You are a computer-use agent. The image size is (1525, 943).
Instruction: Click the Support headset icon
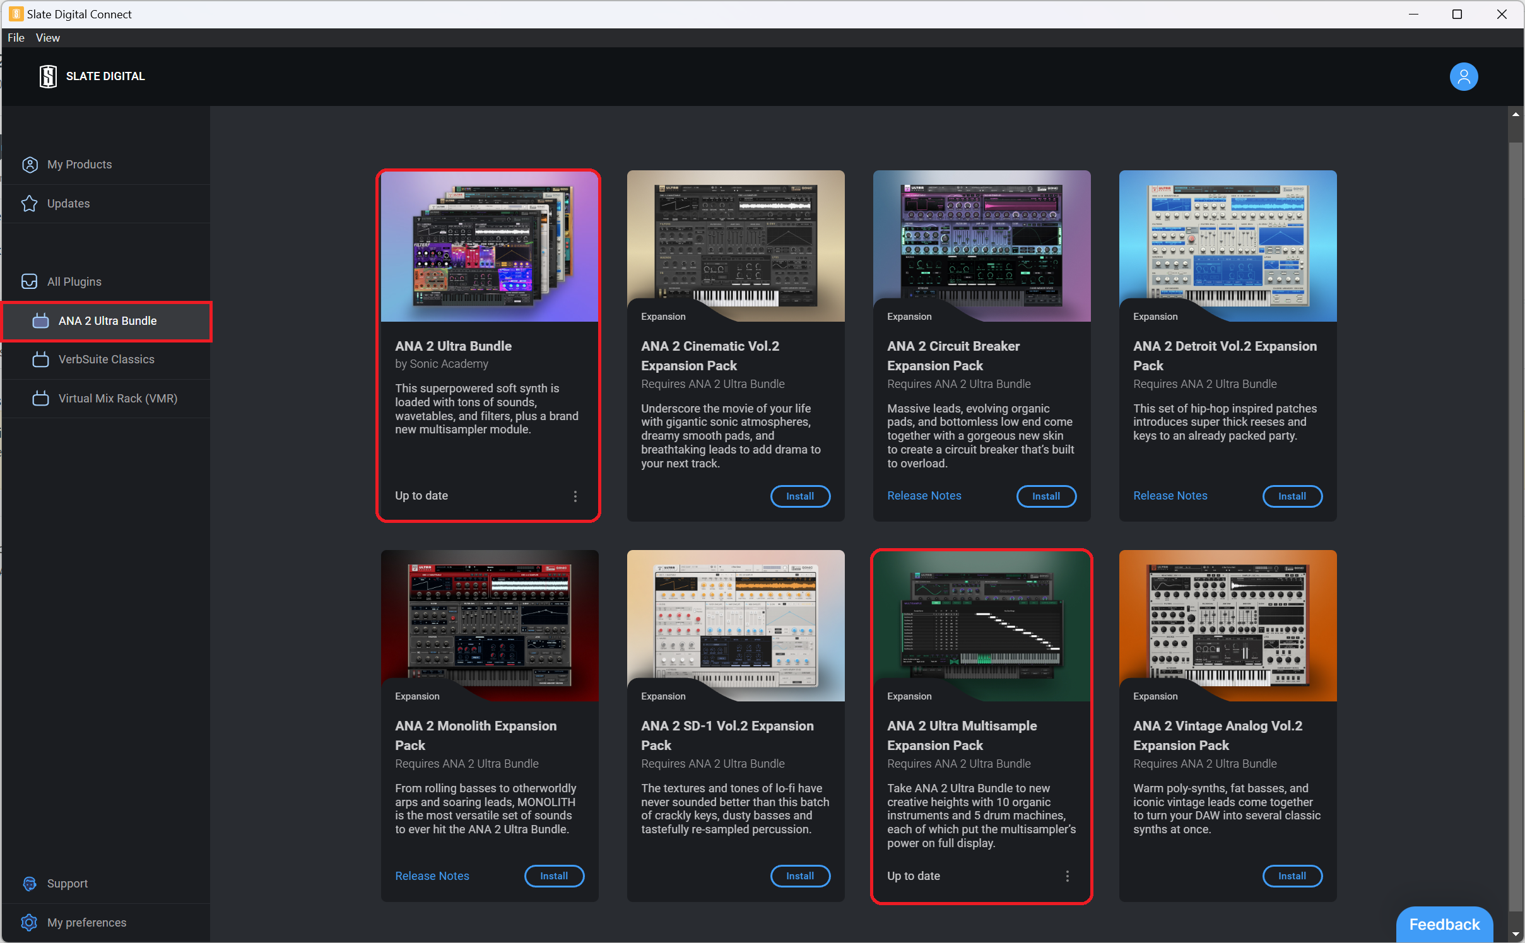pyautogui.click(x=30, y=884)
